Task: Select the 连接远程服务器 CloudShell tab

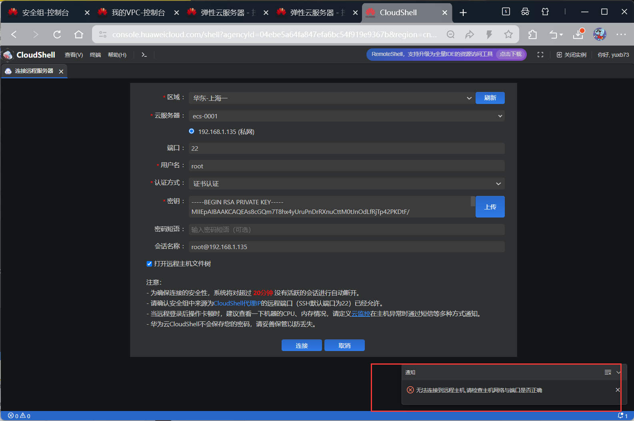Action: coord(34,71)
